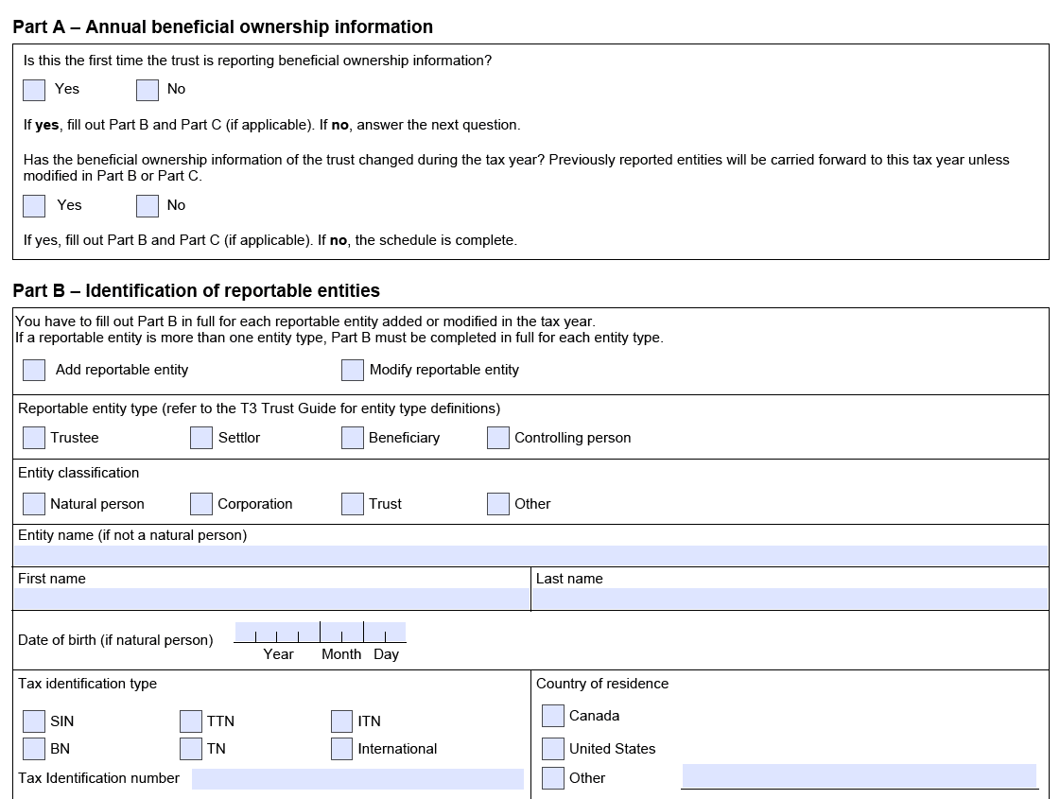The image size is (1060, 799).
Task: Select Trustee as reportable entity type
Action: [34, 438]
